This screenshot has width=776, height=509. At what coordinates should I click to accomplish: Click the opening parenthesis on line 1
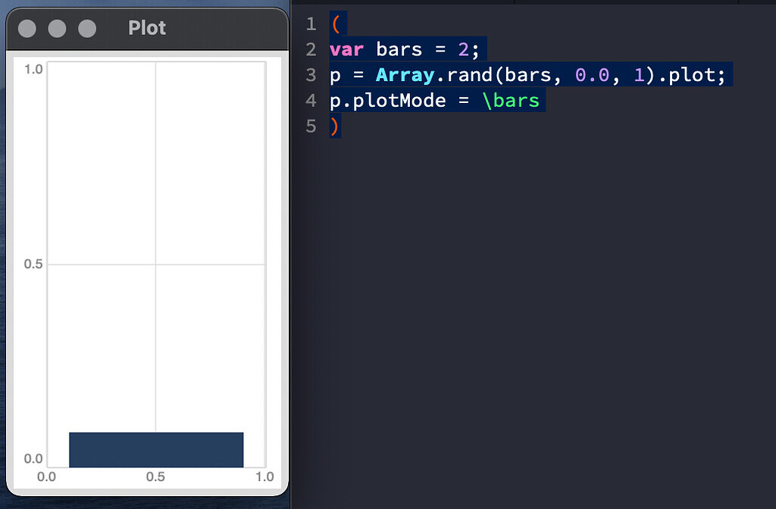click(x=335, y=23)
